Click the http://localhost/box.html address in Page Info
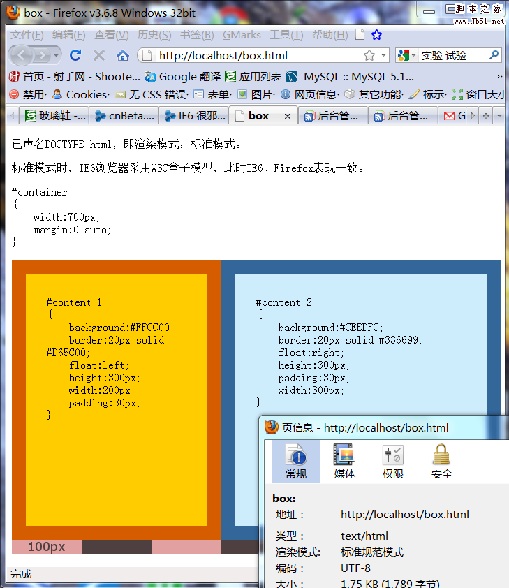The image size is (509, 588). pos(405,514)
